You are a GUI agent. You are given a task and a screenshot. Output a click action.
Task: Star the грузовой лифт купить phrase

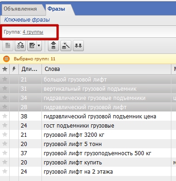tap(5, 162)
